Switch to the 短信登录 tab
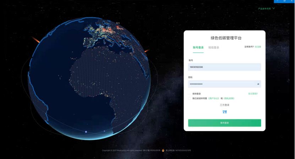Viewport: 295px width, 159px height. (x=214, y=48)
